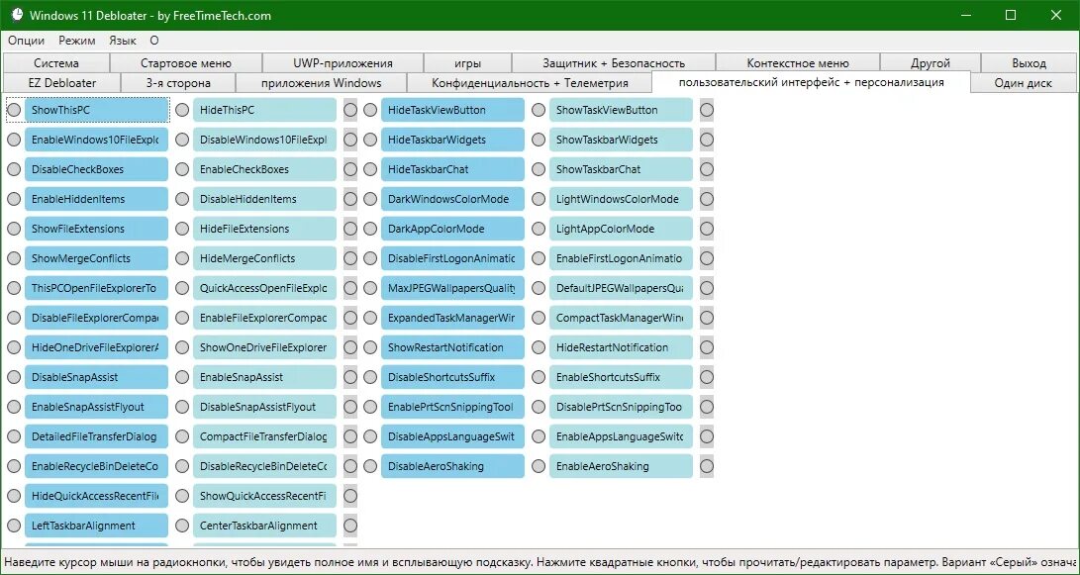This screenshot has width=1080, height=575.
Task: Click ShowFileExtensions
Action: pos(95,229)
